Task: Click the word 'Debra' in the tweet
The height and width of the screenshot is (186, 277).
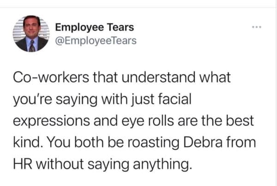Action: (203, 142)
